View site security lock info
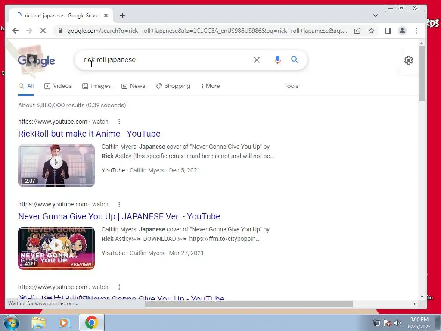 [60, 31]
